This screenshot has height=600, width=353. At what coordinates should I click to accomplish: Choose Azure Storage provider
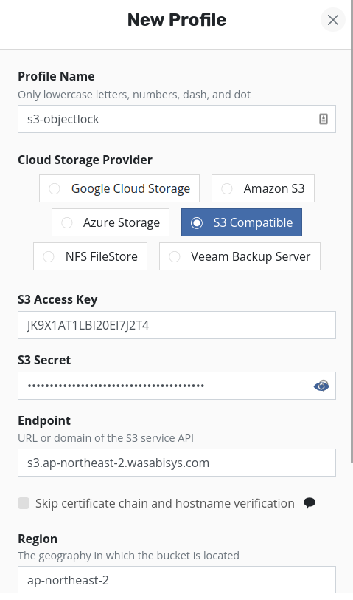(111, 222)
